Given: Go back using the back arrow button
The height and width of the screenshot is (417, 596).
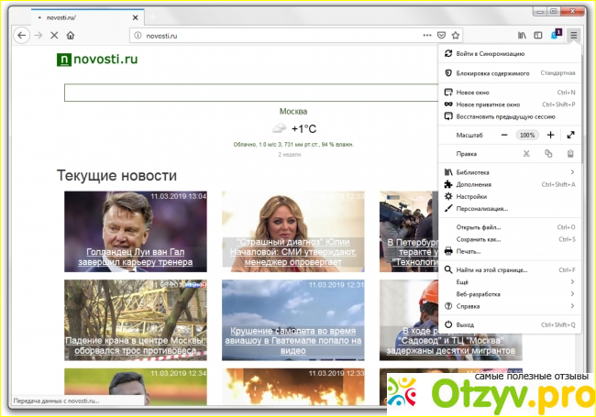Looking at the screenshot, I should pyautogui.click(x=22, y=35).
